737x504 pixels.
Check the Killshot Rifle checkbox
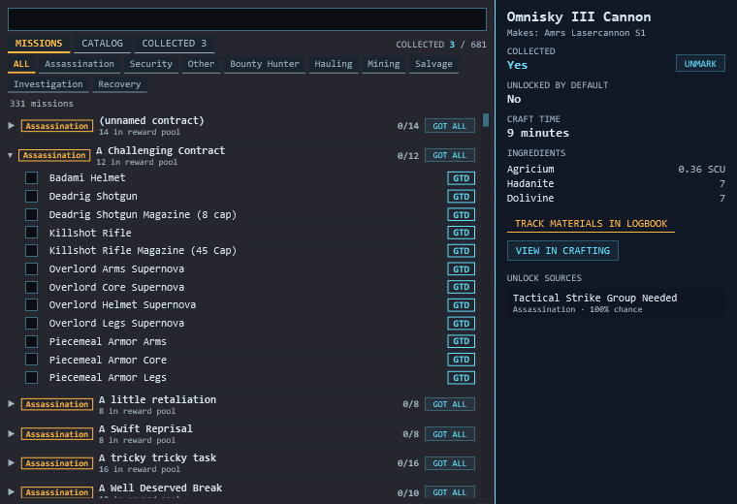pyautogui.click(x=31, y=233)
